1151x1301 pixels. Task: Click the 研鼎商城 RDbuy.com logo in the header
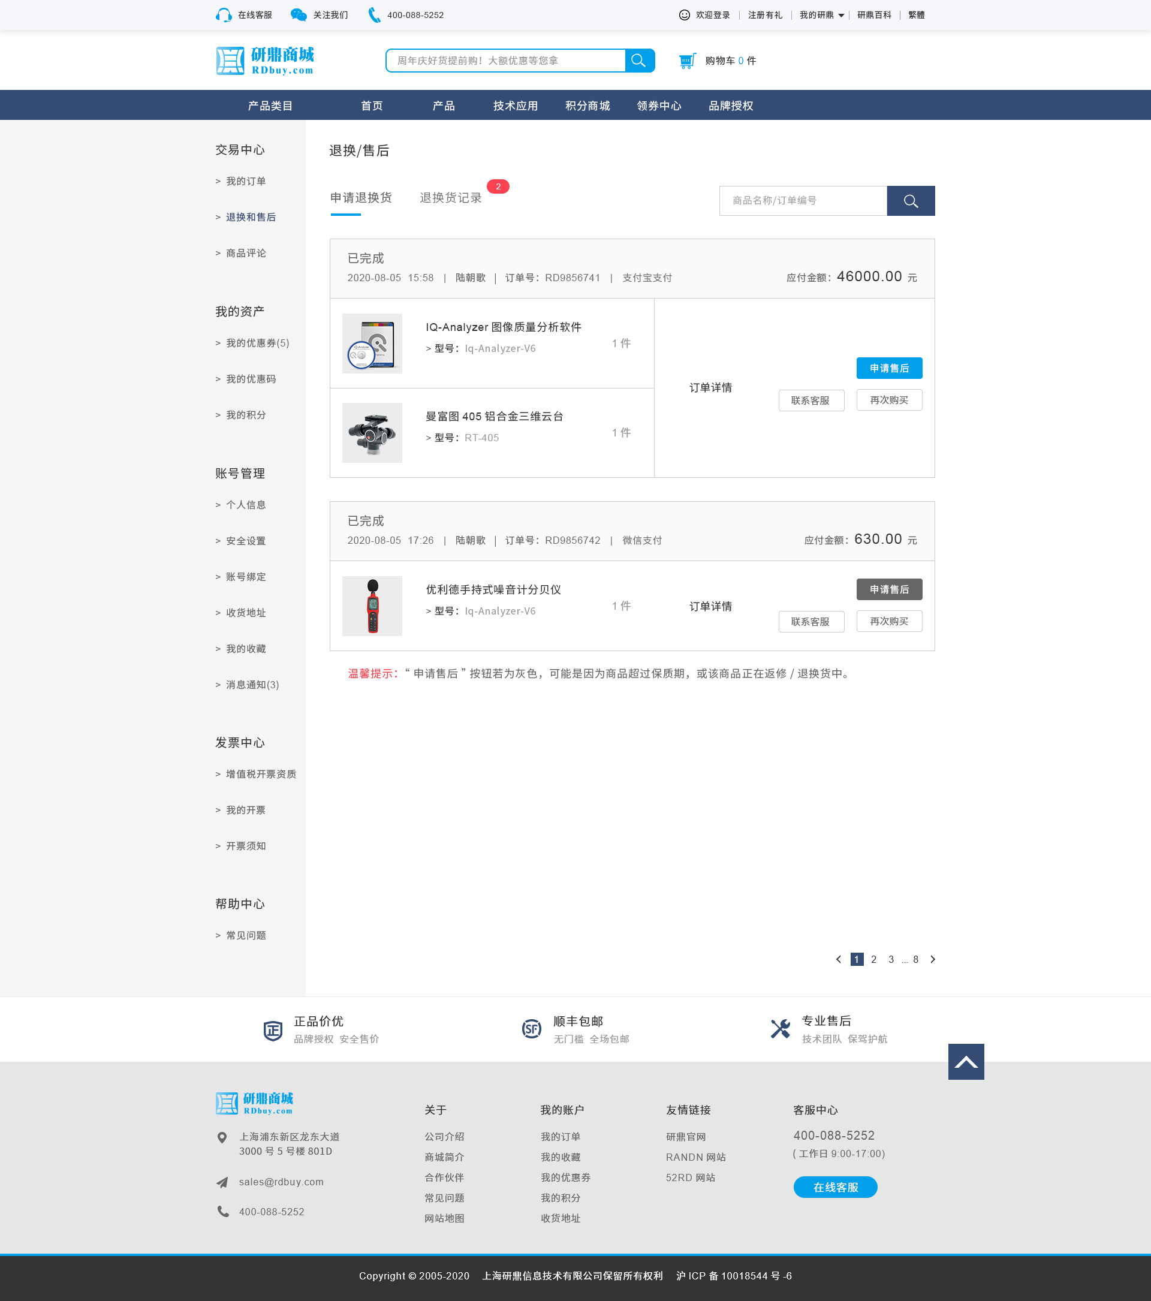(266, 61)
